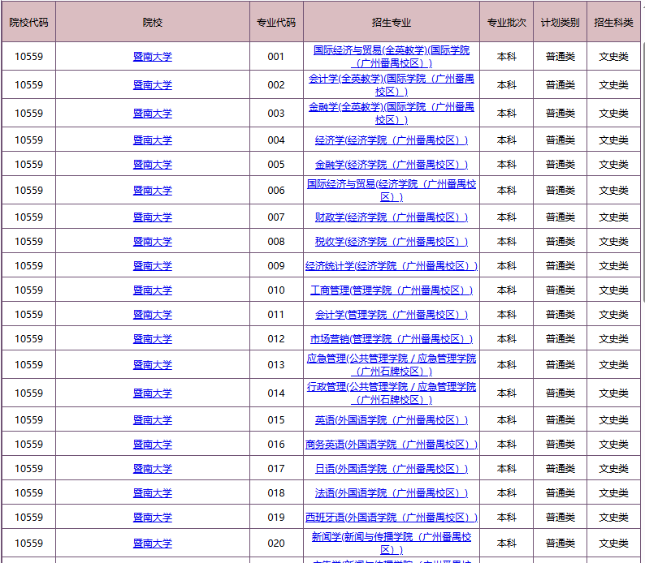Image resolution: width=645 pixels, height=563 pixels.
Task: Click 文史类 cell in row 002
Action: (x=613, y=85)
